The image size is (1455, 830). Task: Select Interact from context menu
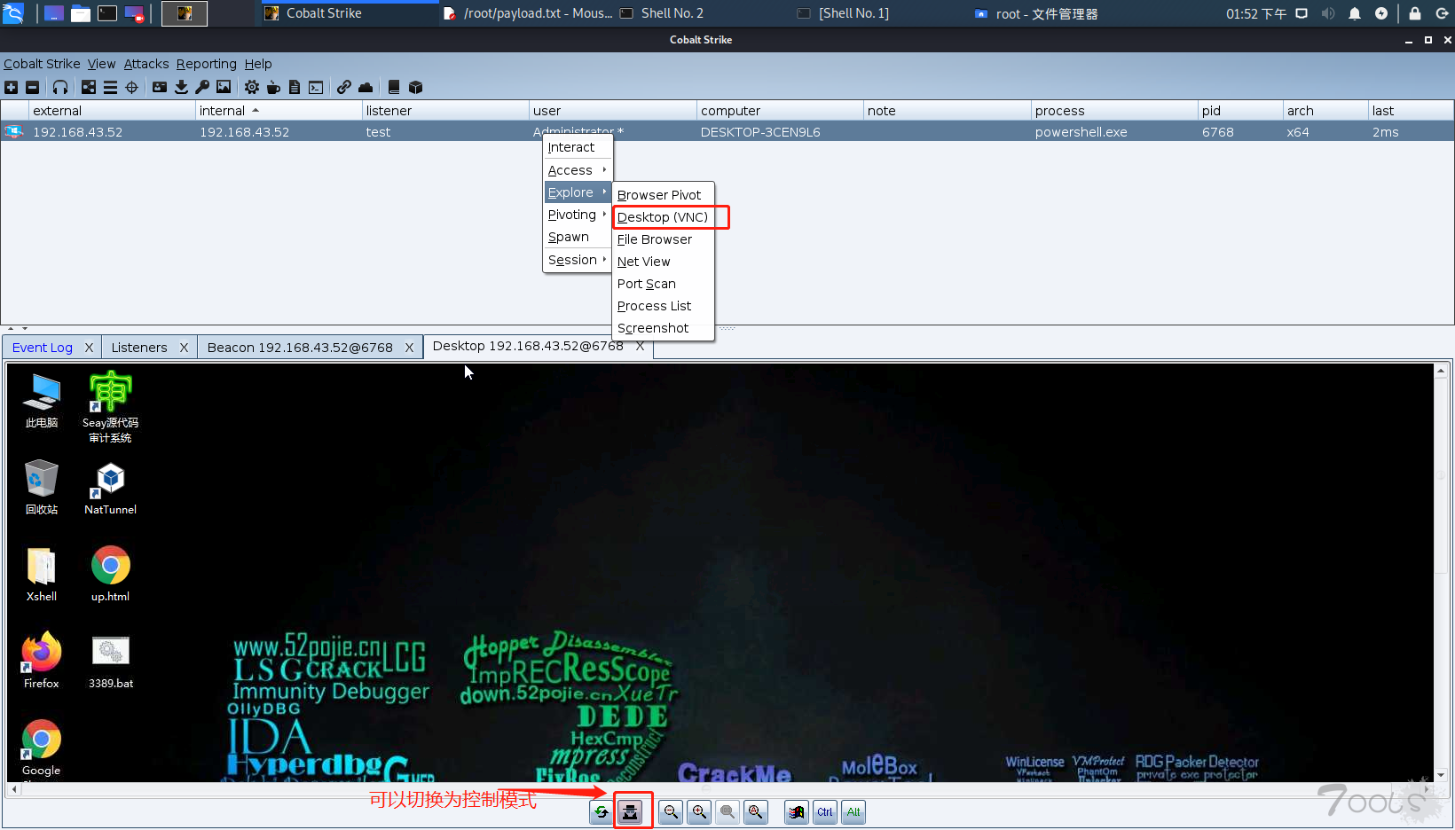(x=578, y=147)
